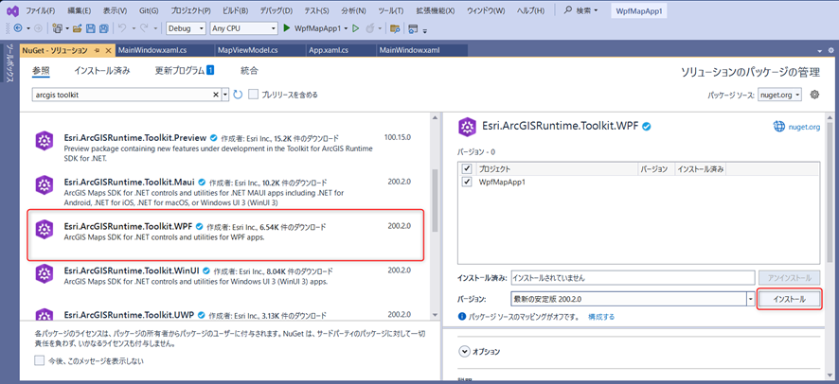Screen dimensions: 839x384
Task: Clear the search box with X icon
Action: 216,95
